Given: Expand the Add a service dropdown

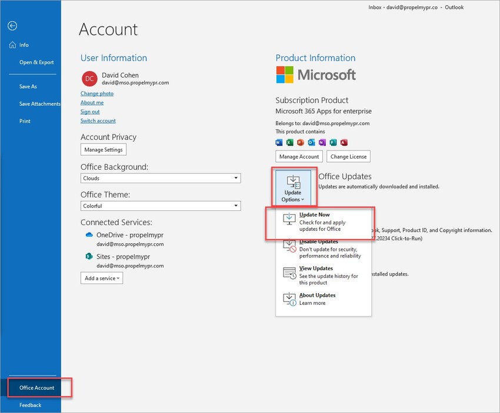Looking at the screenshot, I should (x=101, y=278).
